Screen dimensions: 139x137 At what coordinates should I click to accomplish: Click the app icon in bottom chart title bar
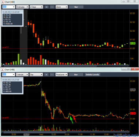(x=3, y=70)
